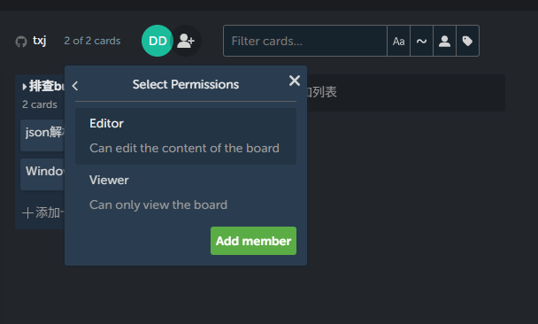The height and width of the screenshot is (324, 538).
Task: Open the txj board name
Action: (40, 41)
